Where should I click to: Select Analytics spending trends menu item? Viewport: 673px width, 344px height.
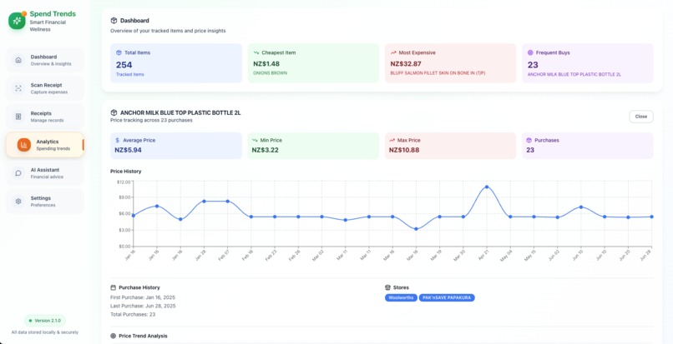45,145
